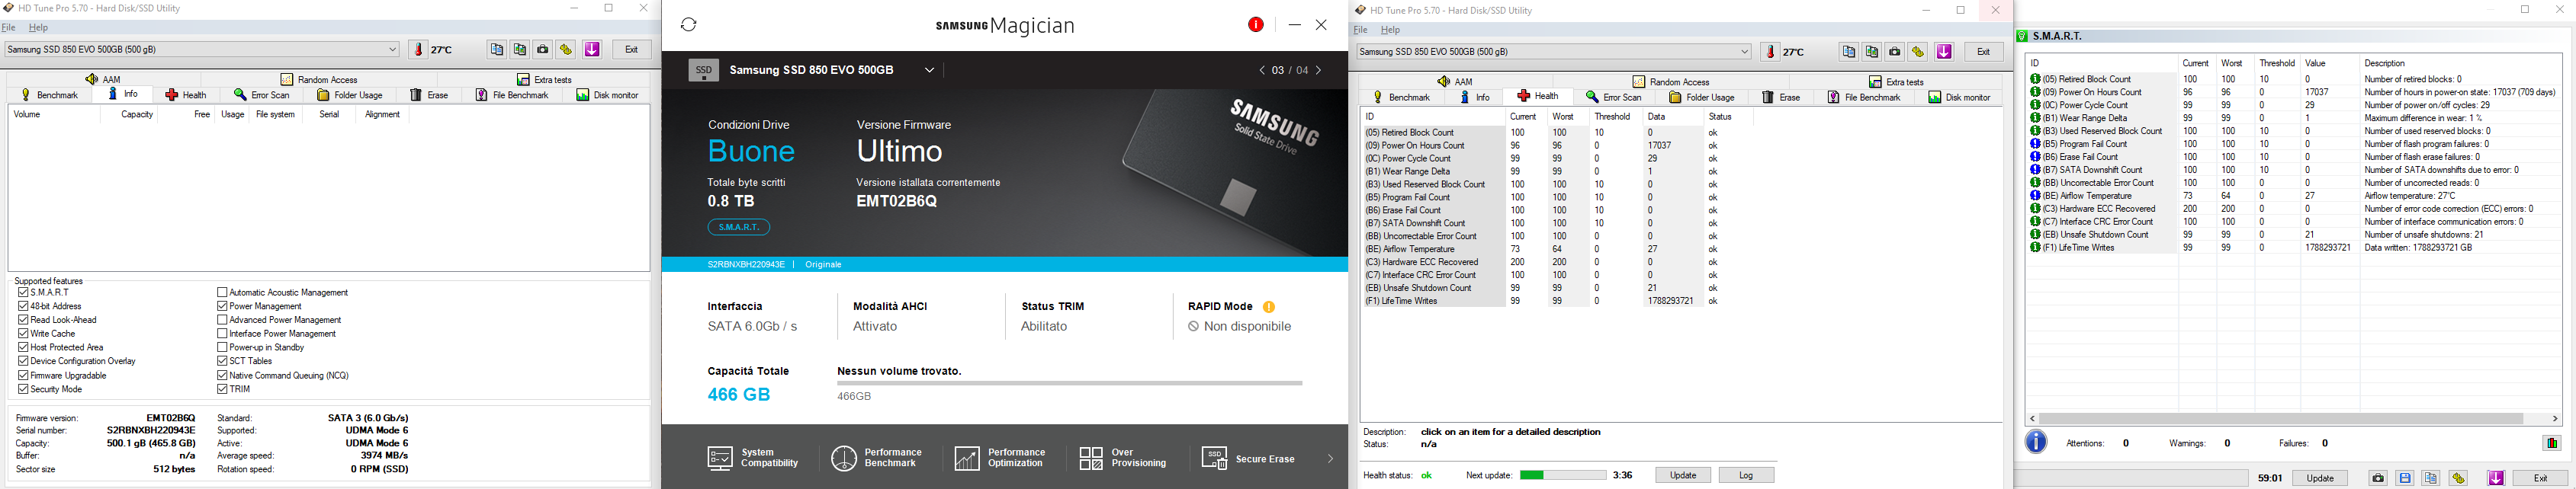This screenshot has height=489, width=2576.
Task: Click horizontal scrollbar in S.M.A.R.T. window
Action: coord(2281,418)
